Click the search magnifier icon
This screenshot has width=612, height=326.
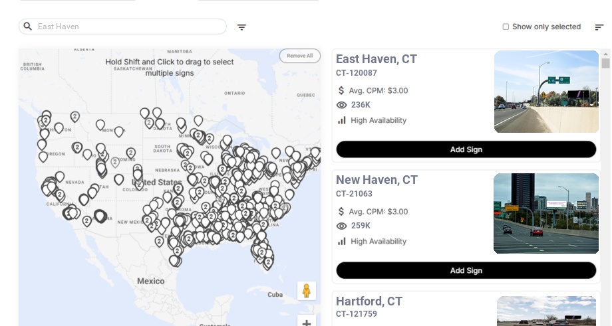click(x=28, y=27)
